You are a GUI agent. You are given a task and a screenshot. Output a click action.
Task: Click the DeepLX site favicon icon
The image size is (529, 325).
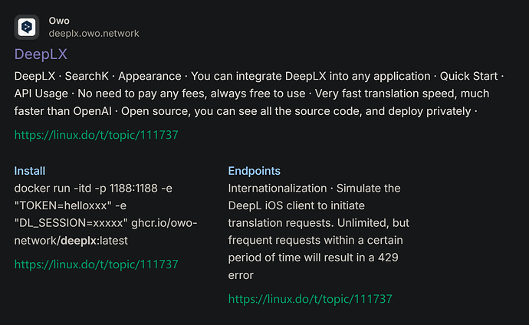coord(27,27)
